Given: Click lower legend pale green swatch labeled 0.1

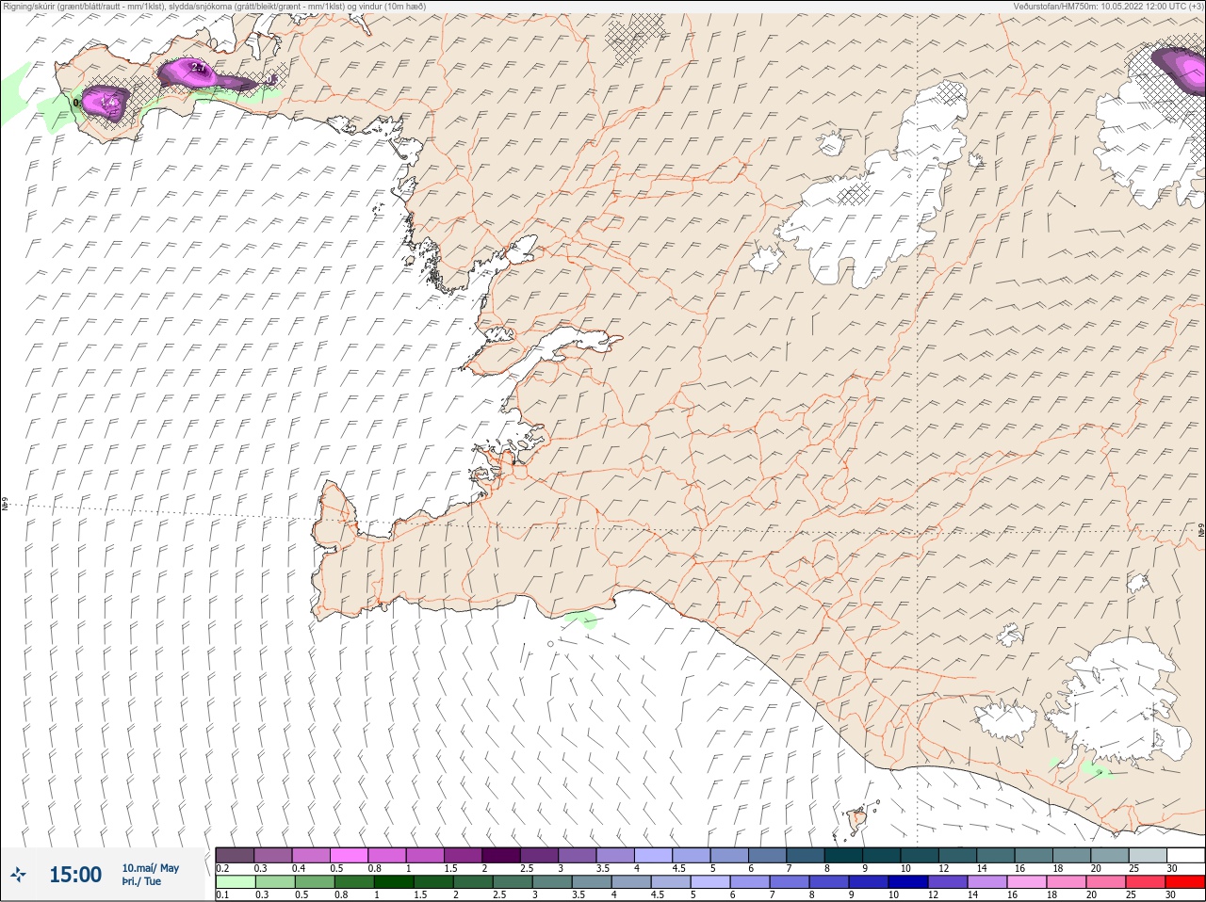Looking at the screenshot, I should (x=235, y=882).
